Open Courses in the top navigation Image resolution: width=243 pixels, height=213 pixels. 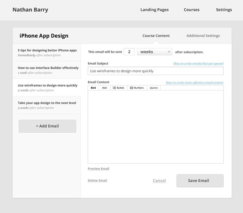(191, 10)
